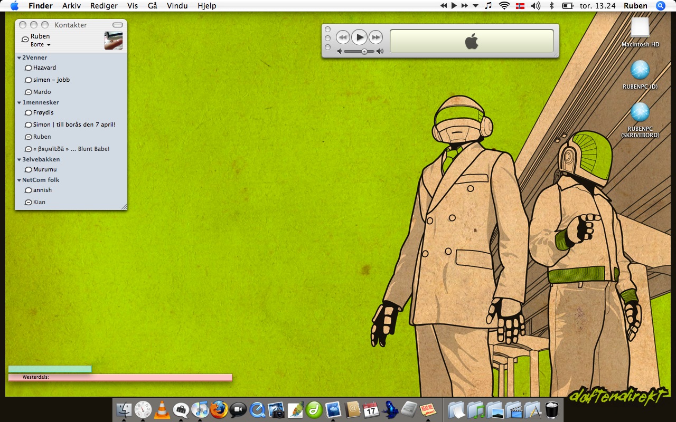The image size is (676, 422).
Task: Go to previous track in iTunes mini player
Action: pyautogui.click(x=343, y=37)
